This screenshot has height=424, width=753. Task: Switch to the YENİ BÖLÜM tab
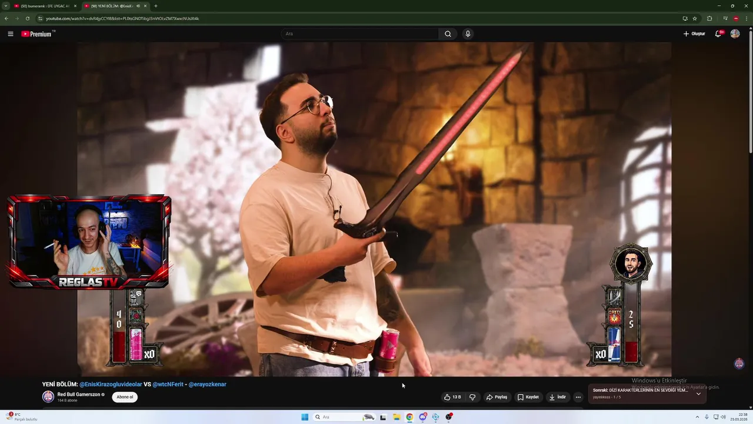tap(115, 6)
